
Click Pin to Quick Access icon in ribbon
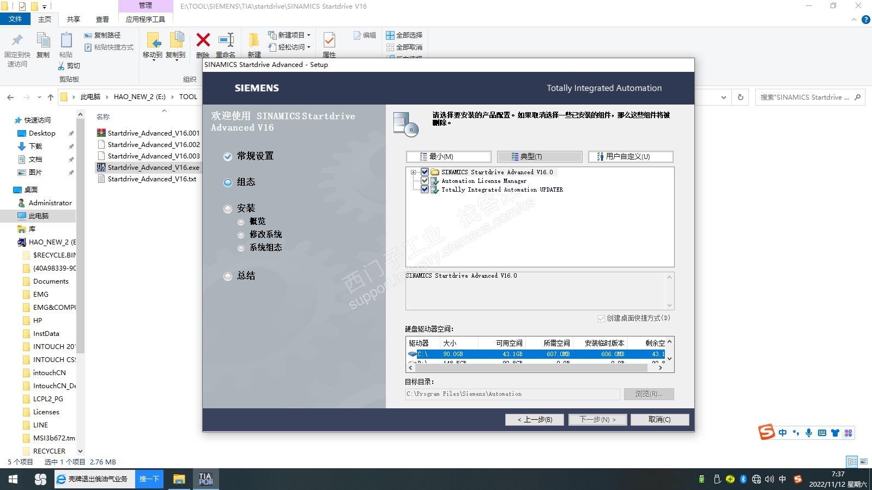[17, 40]
